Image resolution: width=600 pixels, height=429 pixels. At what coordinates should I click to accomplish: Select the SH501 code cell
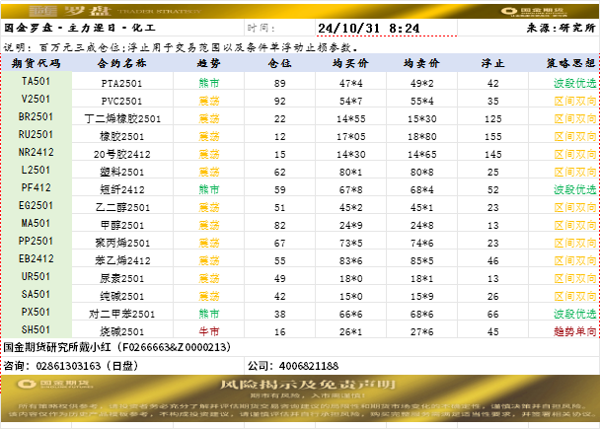36,329
